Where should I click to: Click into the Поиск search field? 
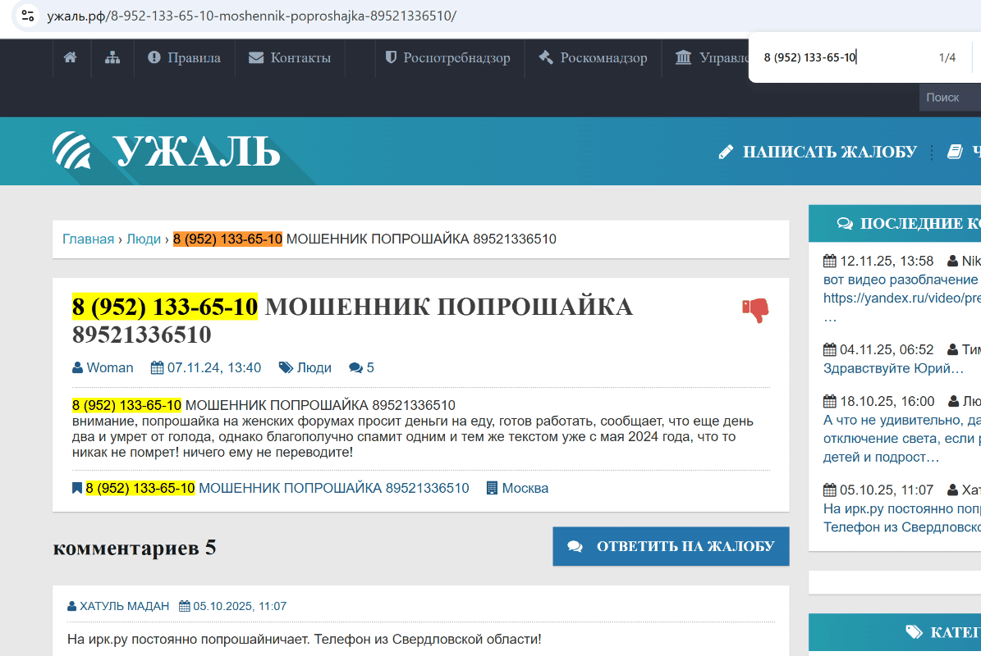949,98
